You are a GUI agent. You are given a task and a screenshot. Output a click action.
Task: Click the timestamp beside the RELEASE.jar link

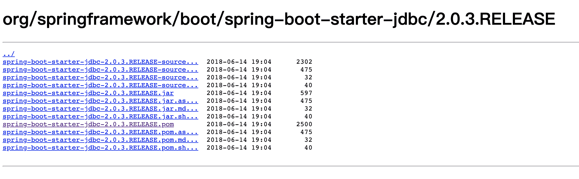[239, 93]
